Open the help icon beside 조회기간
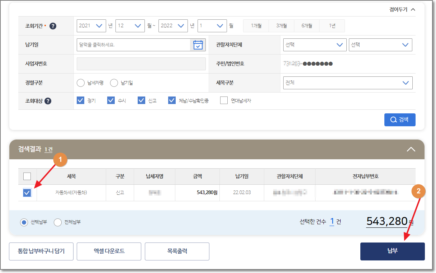 pos(52,25)
